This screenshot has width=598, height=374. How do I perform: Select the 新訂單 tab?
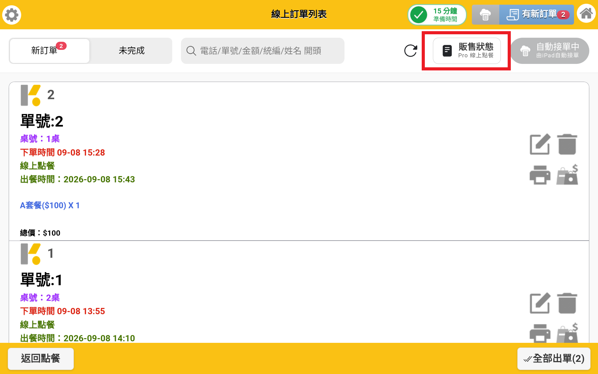click(50, 51)
